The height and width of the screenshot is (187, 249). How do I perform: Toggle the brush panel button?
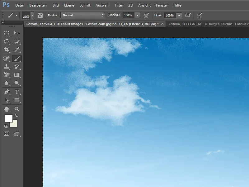pyautogui.click(x=40, y=15)
